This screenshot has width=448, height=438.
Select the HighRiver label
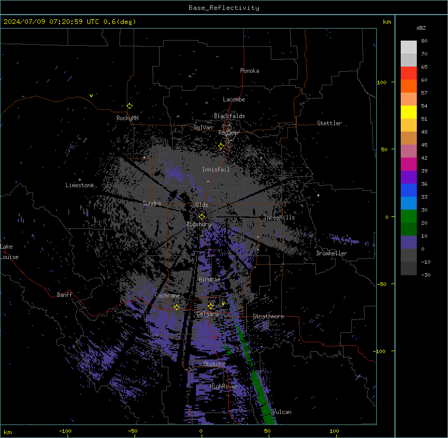click(x=223, y=387)
